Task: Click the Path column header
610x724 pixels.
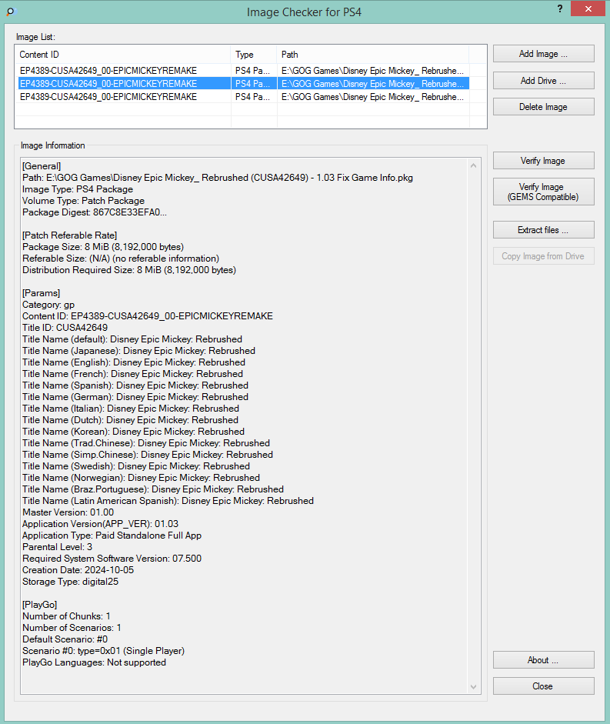Action: click(372, 55)
